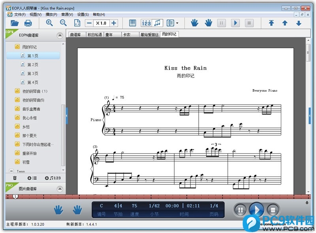316x233 pixels.
Task: Open the 文件(F) menu
Action: [x=19, y=15]
